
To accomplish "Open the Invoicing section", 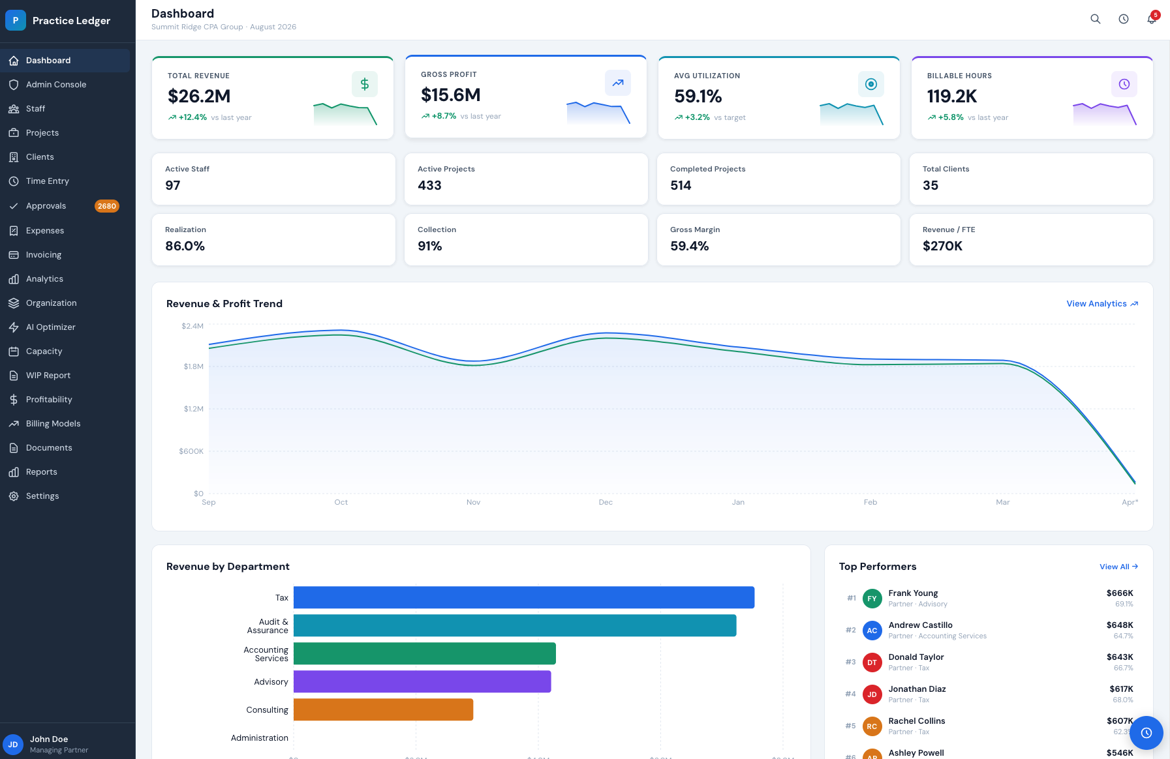I will (x=65, y=255).
